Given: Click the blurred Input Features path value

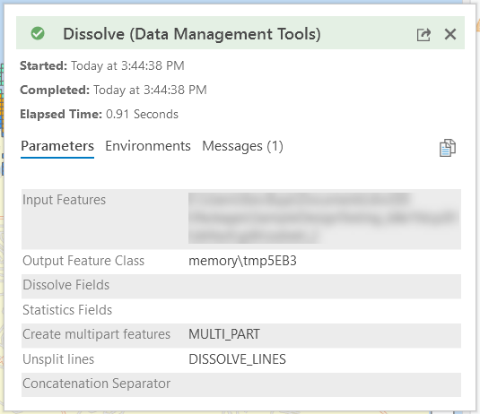Looking at the screenshot, I should click(324, 218).
